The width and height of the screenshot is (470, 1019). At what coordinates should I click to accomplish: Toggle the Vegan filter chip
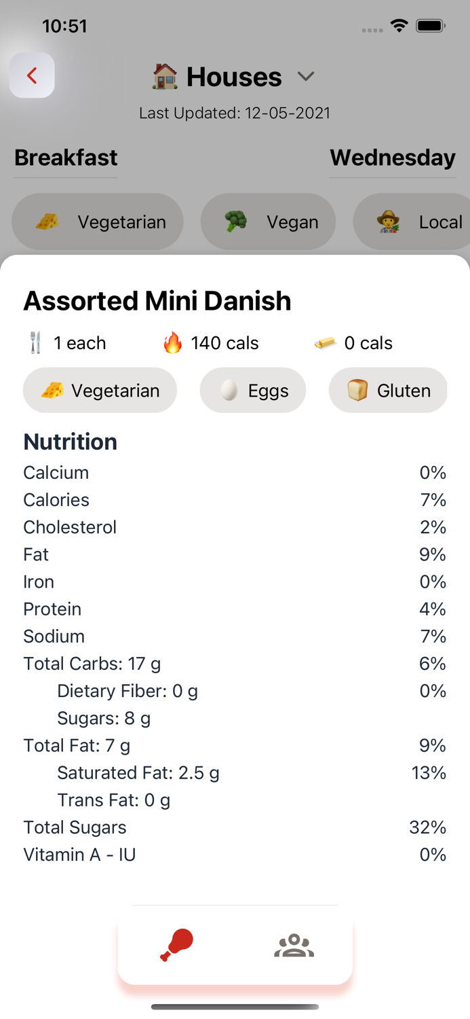pyautogui.click(x=268, y=222)
